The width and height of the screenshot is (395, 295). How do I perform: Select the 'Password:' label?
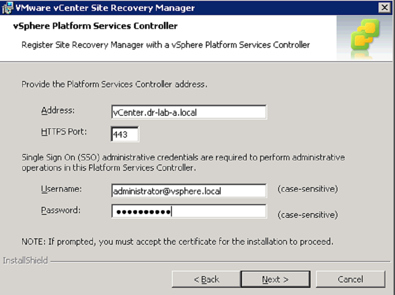61,210
